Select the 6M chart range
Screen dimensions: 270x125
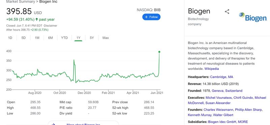tap(50, 38)
